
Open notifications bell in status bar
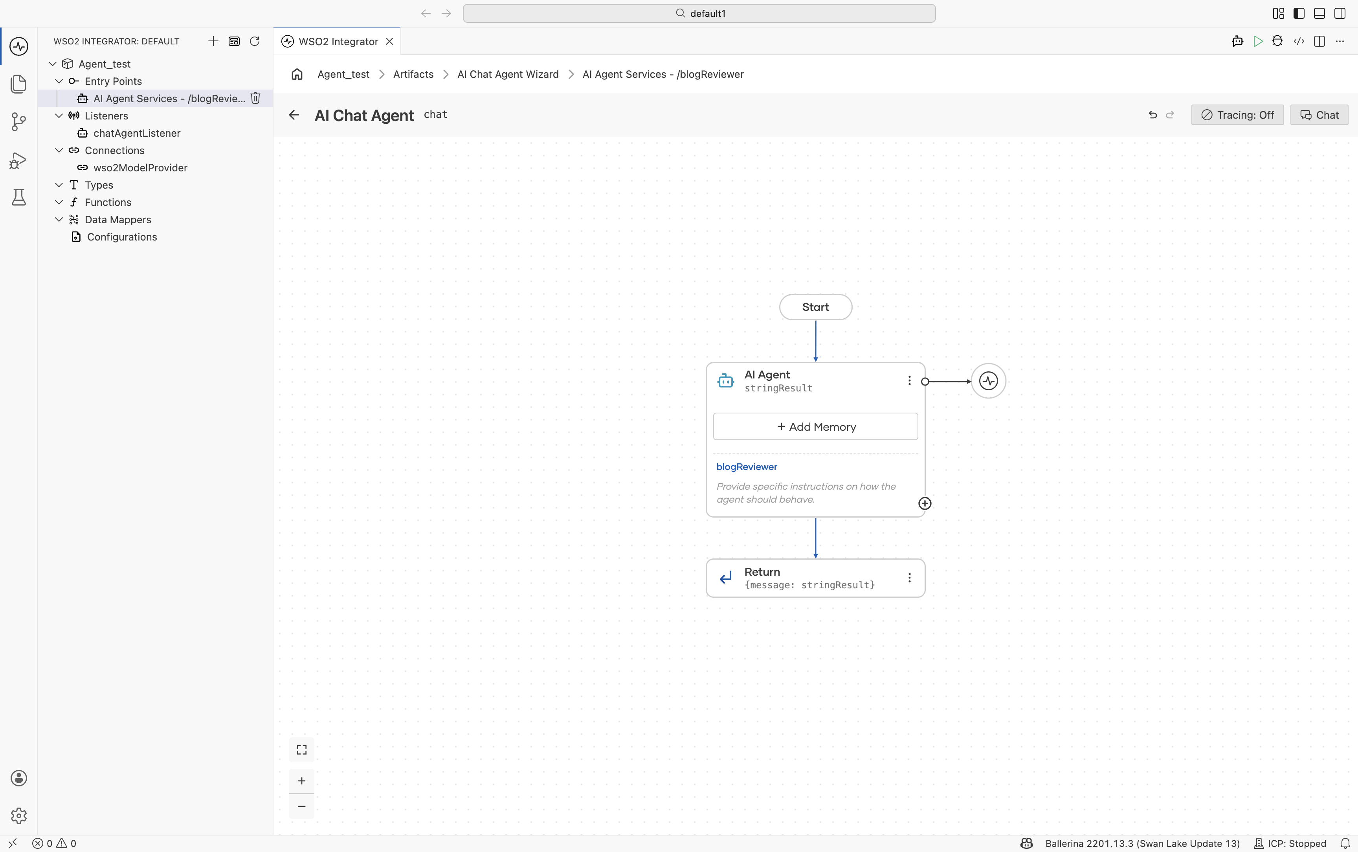pyautogui.click(x=1345, y=843)
